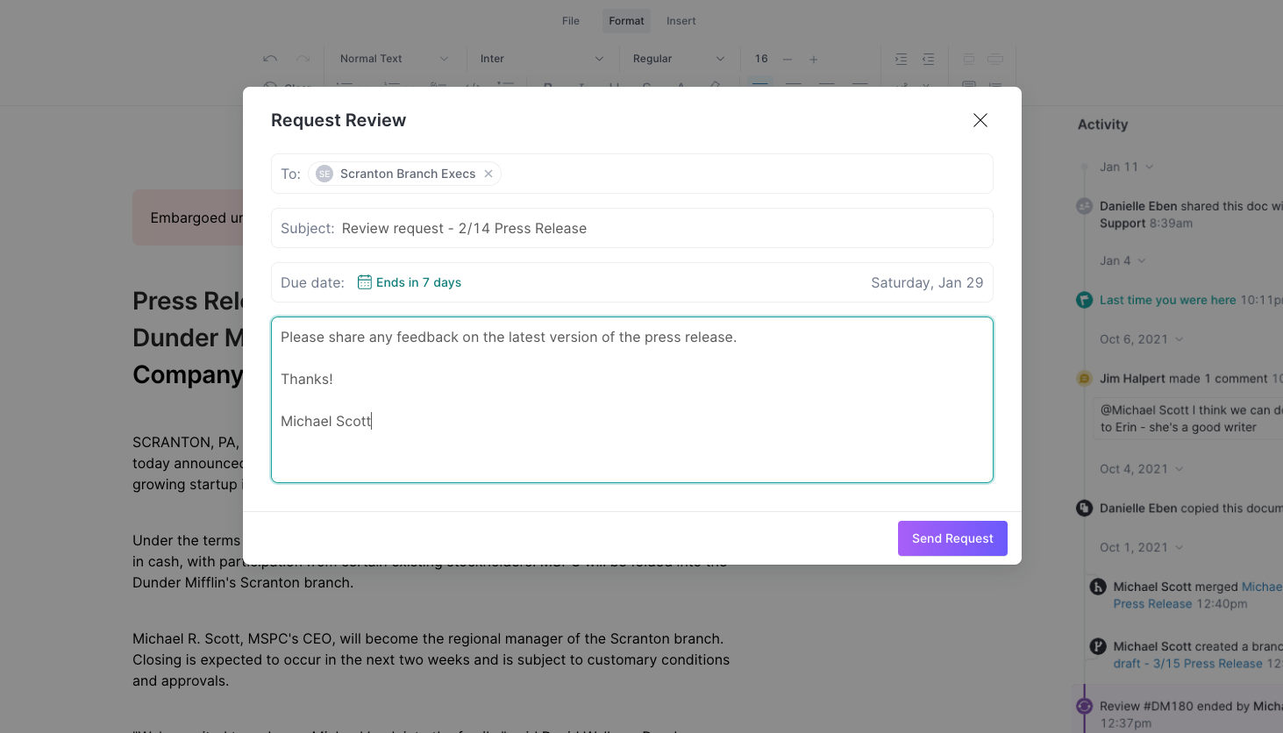Click the increase indent icon
This screenshot has width=1283, height=733.
tap(901, 58)
